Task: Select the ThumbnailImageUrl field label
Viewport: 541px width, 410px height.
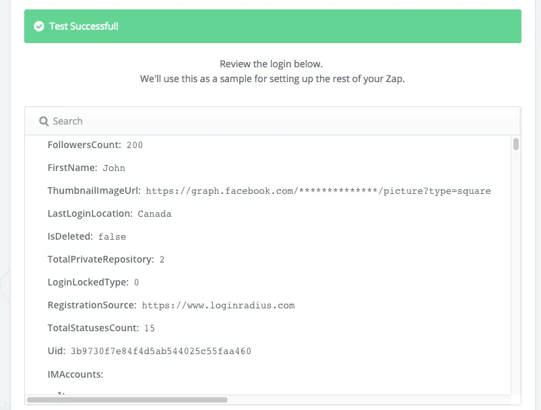Action: [x=94, y=191]
